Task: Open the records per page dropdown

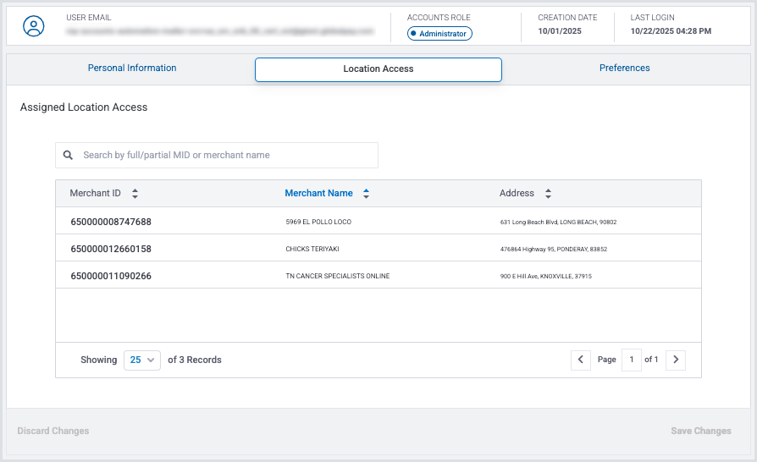Action: click(141, 360)
